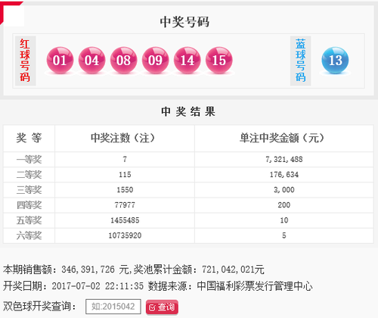Click the 单注中奖金额 column header

click(281, 138)
